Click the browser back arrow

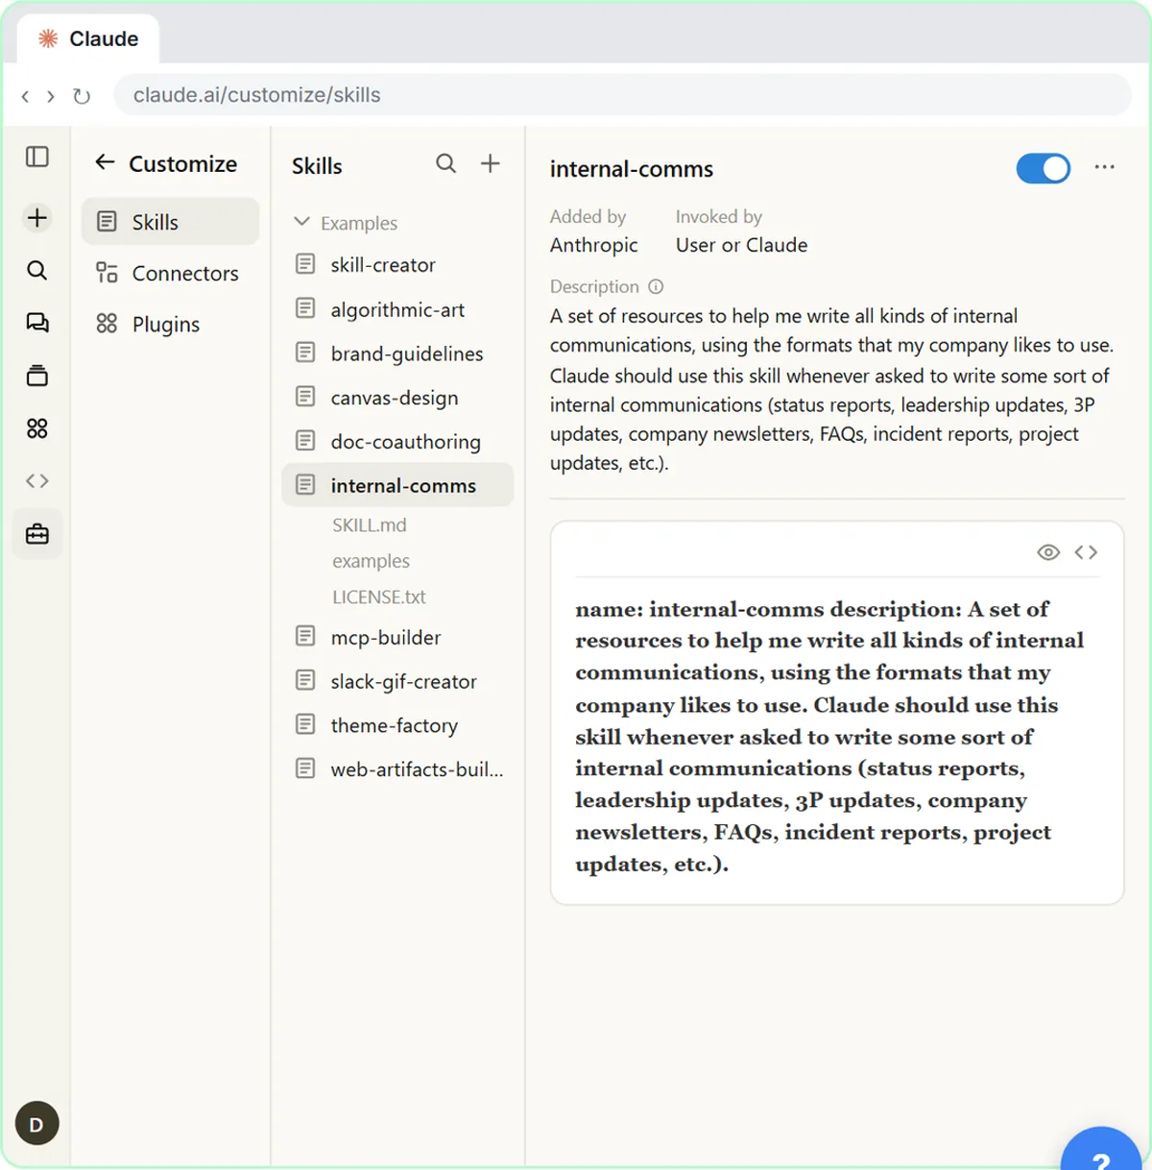pyautogui.click(x=25, y=96)
